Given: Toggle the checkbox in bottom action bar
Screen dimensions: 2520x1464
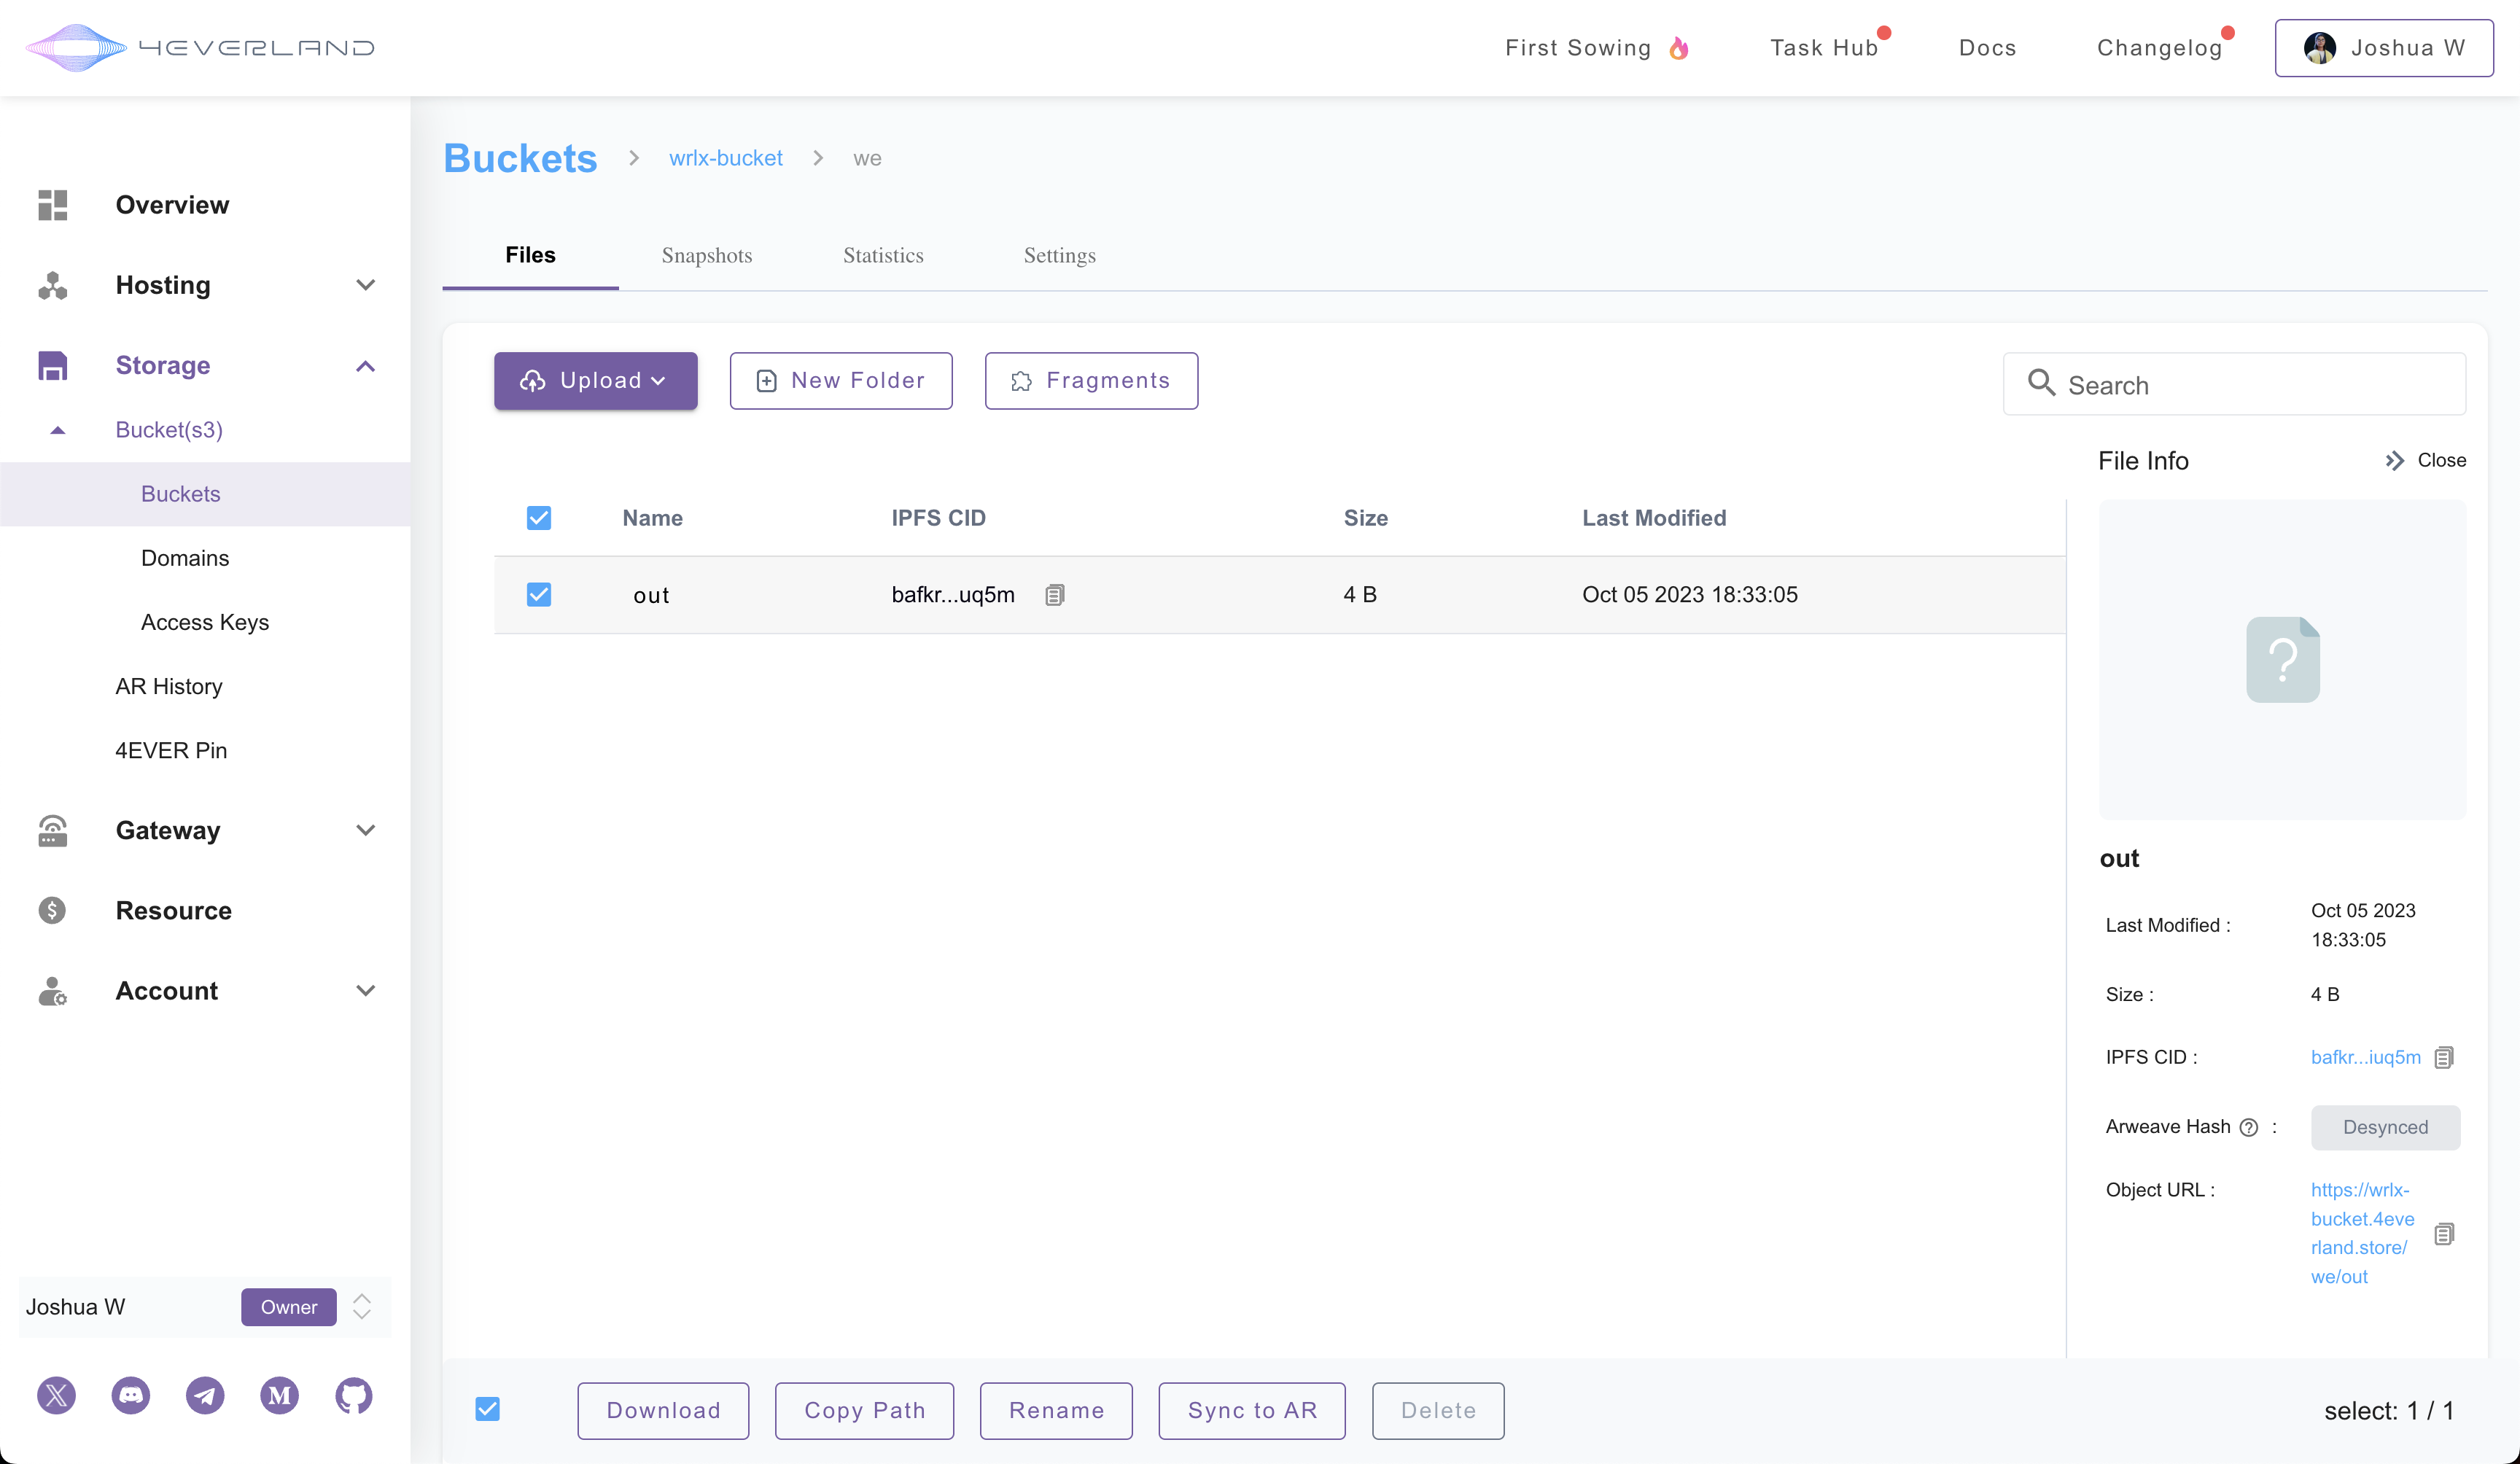Looking at the screenshot, I should [x=488, y=1409].
